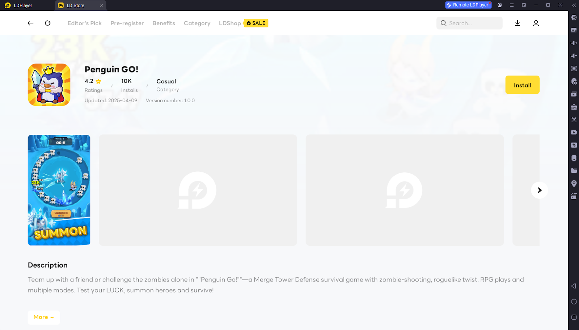Expand the description with More
The width and height of the screenshot is (579, 330).
(x=44, y=317)
